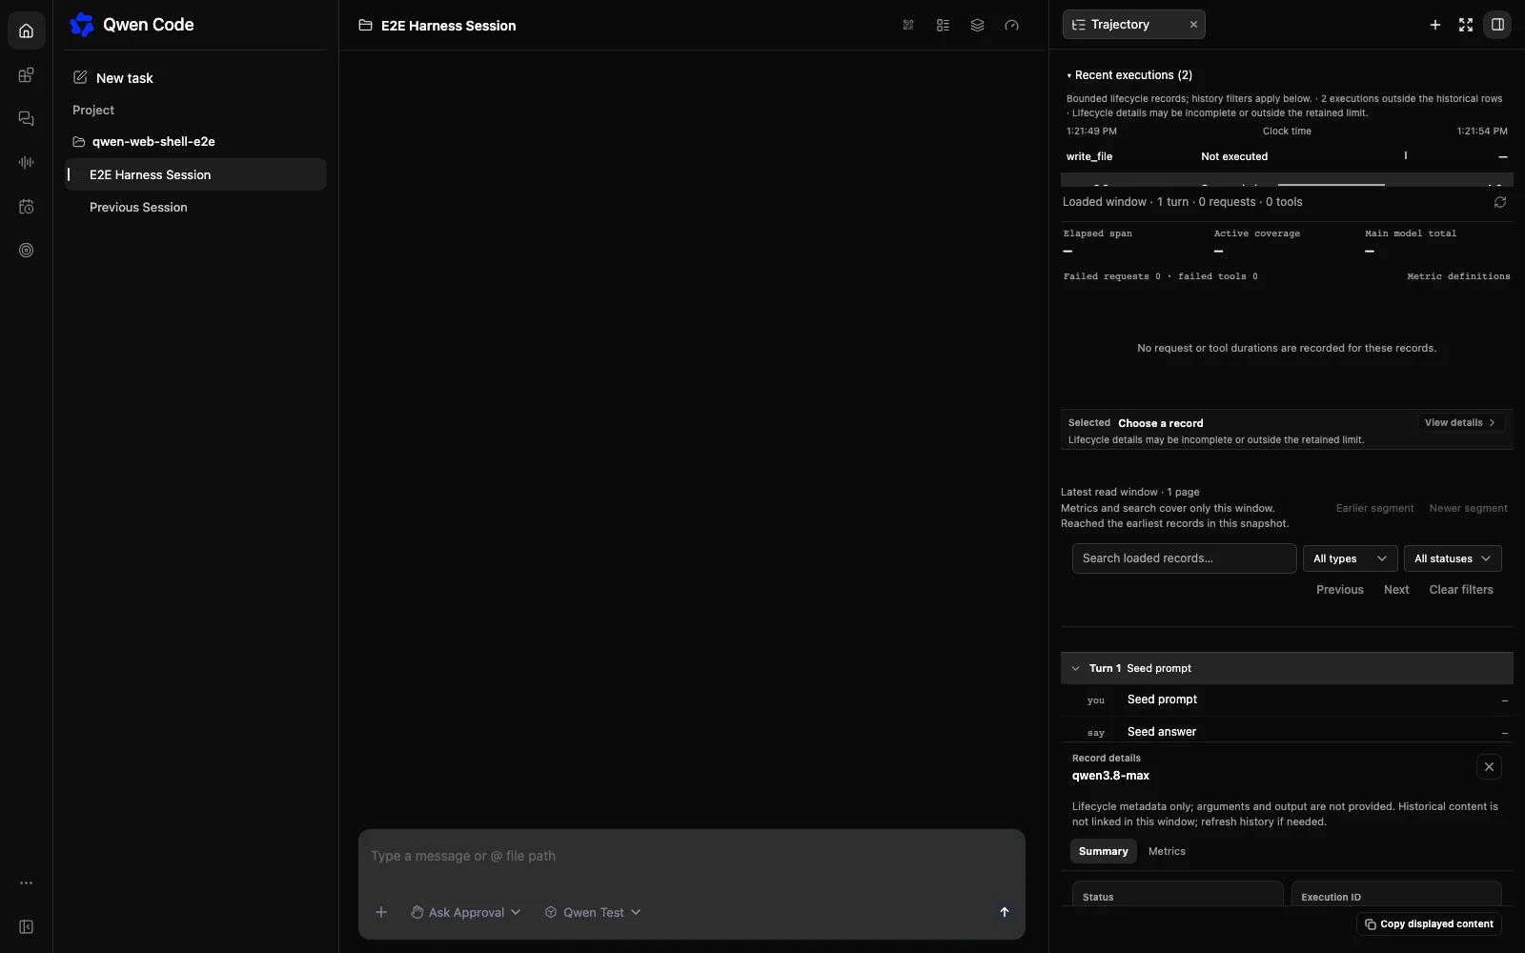Click the attach plus icon in message box
The width and height of the screenshot is (1525, 953).
pyautogui.click(x=380, y=912)
